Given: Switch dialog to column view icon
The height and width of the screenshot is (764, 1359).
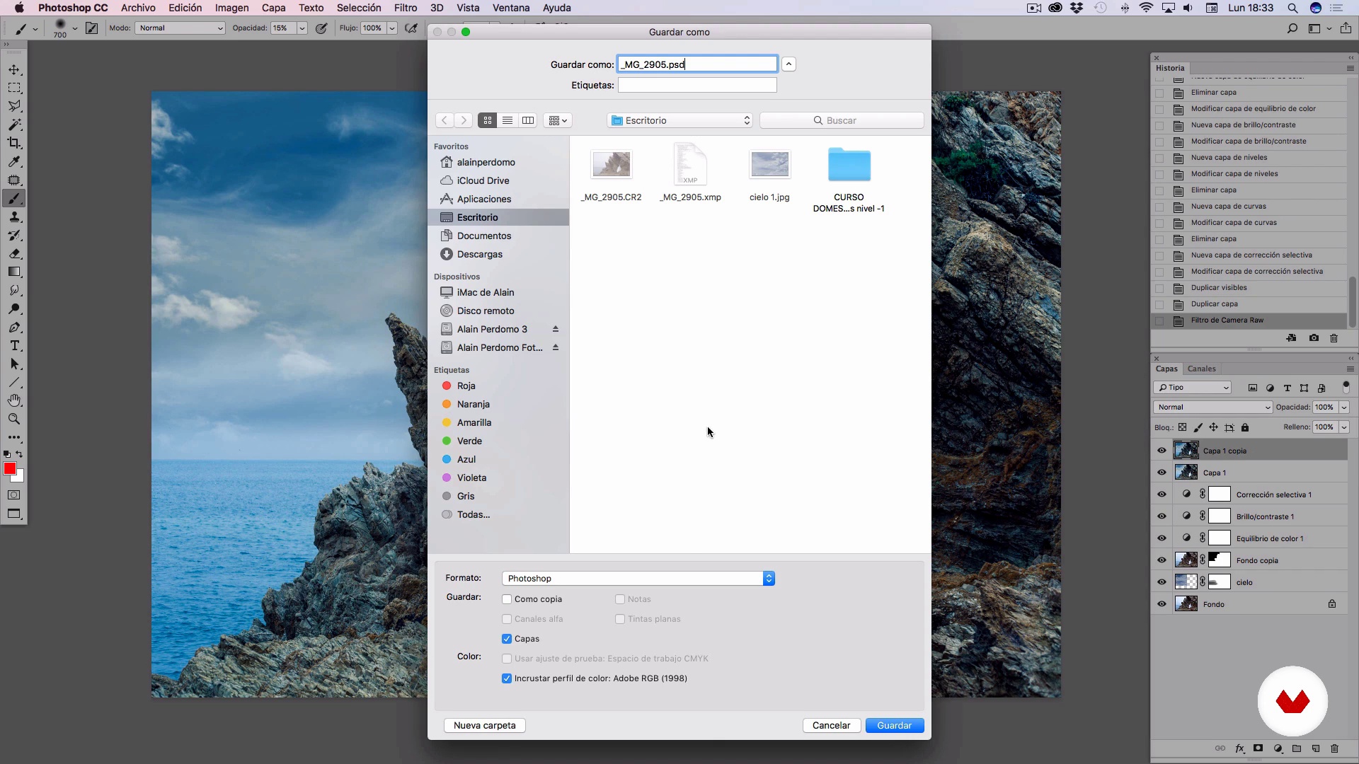Looking at the screenshot, I should (x=528, y=120).
